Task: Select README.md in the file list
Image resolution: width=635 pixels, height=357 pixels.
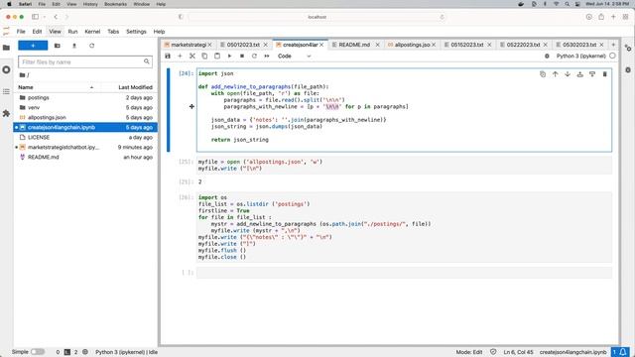Action: [85, 157]
